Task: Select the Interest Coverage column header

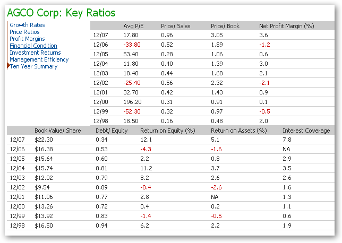Action: coord(306,131)
